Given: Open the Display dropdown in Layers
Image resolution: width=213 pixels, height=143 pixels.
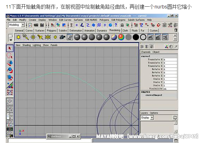Looking at the screenshot, I should pos(152,118).
